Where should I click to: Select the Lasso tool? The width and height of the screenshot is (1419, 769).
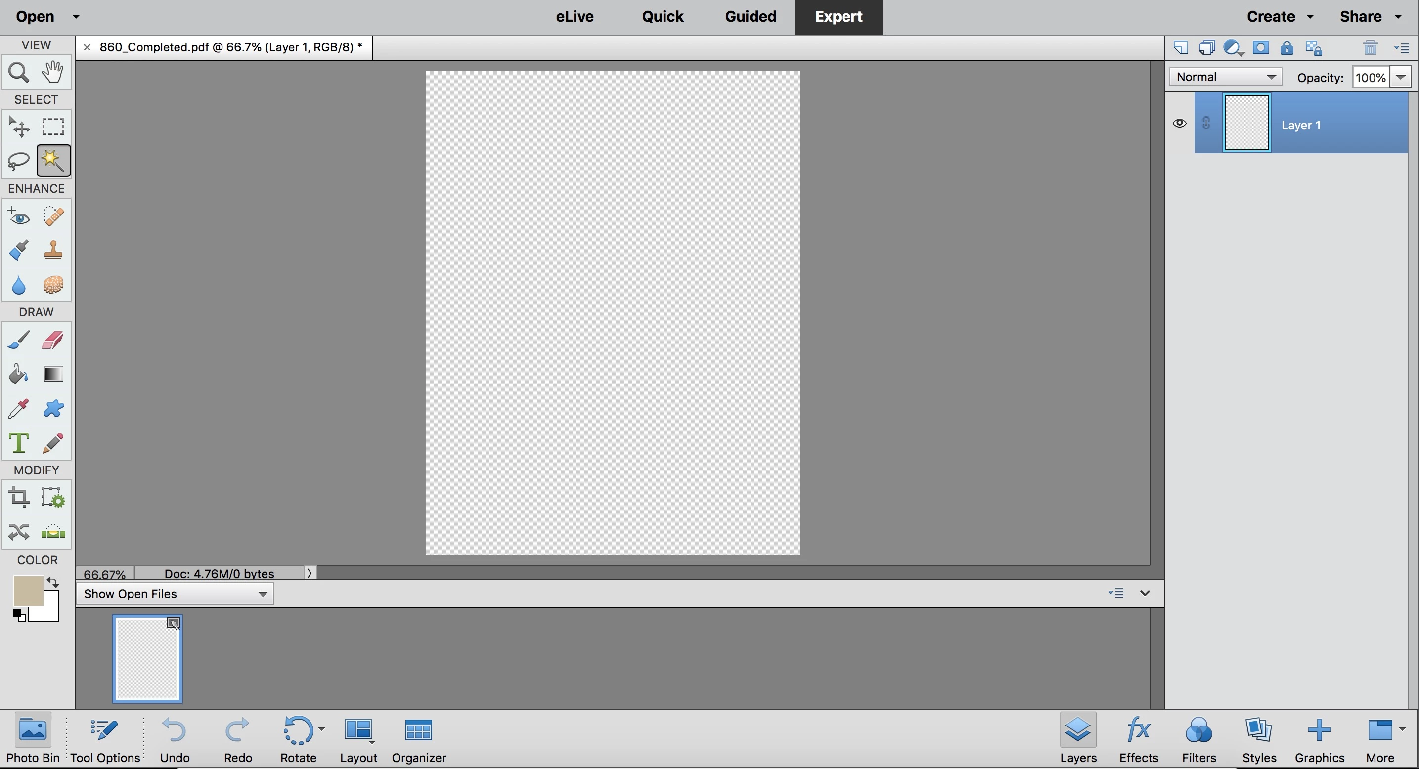pyautogui.click(x=18, y=161)
